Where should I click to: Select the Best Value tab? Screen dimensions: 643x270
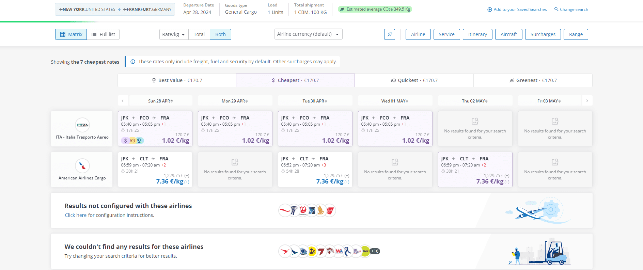pos(177,80)
